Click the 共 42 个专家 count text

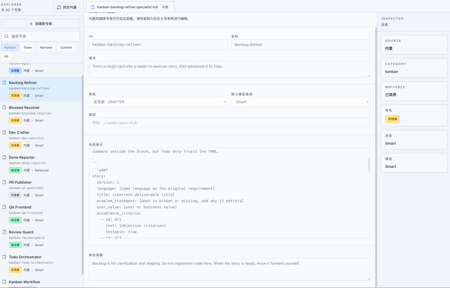[x=11, y=10]
